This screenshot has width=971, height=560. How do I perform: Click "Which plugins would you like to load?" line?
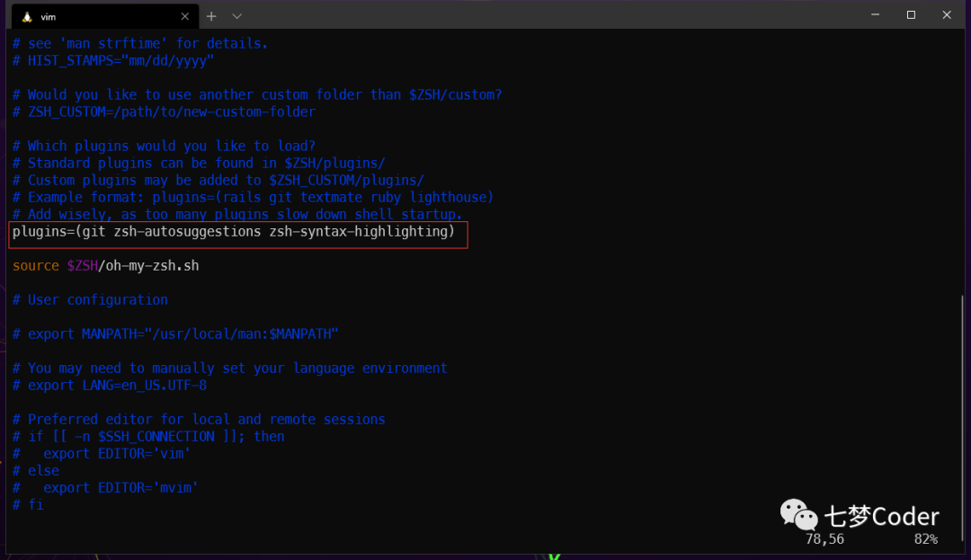pos(164,146)
